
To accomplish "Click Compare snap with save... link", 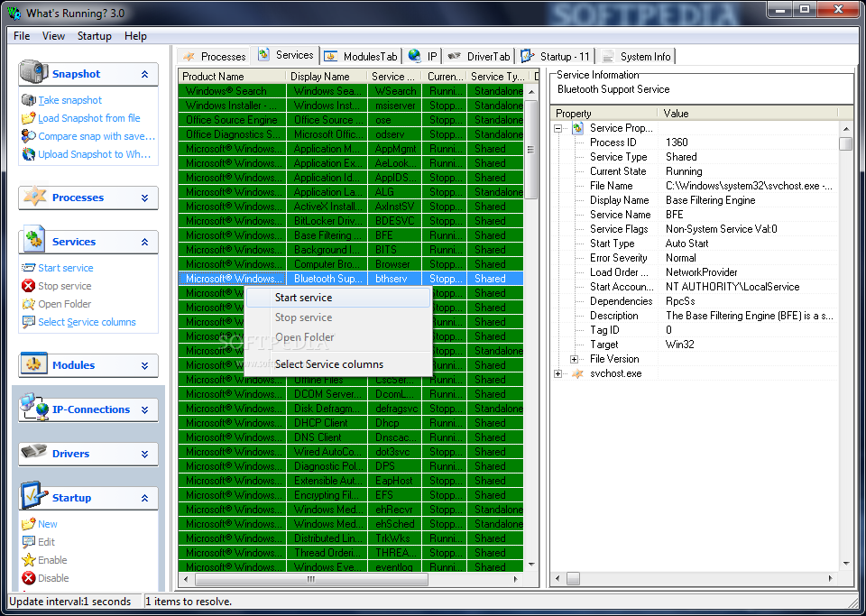I will click(97, 136).
